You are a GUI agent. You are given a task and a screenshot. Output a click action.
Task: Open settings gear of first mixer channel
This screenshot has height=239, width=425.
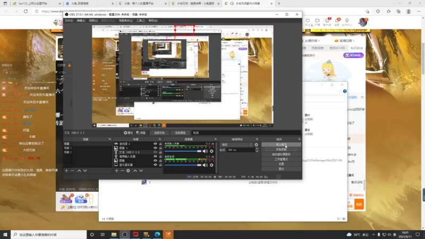tap(211, 151)
